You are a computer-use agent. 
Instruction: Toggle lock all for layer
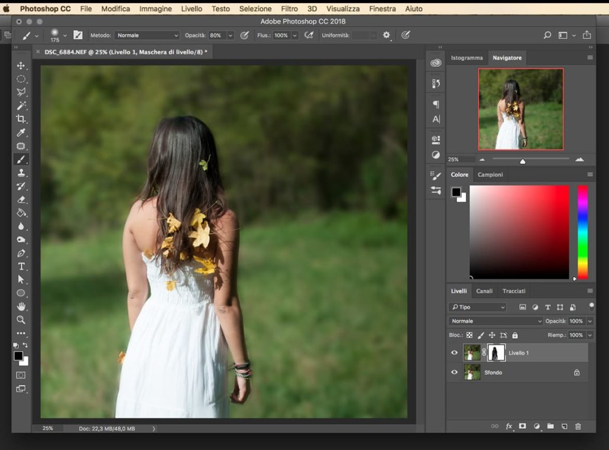click(x=515, y=335)
